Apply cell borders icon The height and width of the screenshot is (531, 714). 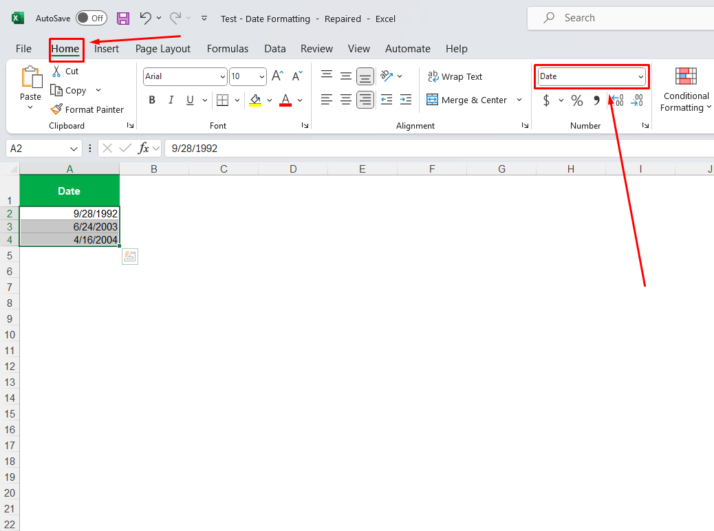coord(222,100)
